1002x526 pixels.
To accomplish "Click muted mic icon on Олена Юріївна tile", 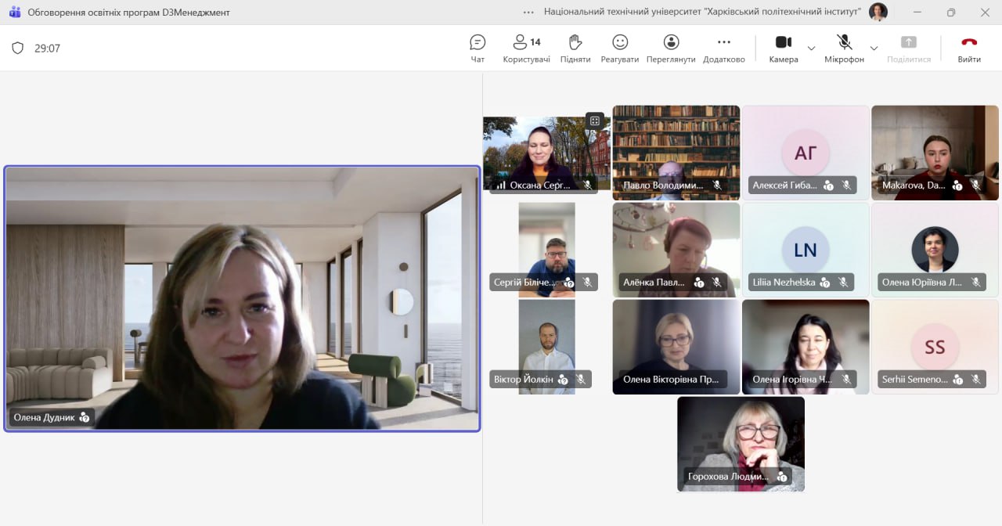I will coord(975,283).
